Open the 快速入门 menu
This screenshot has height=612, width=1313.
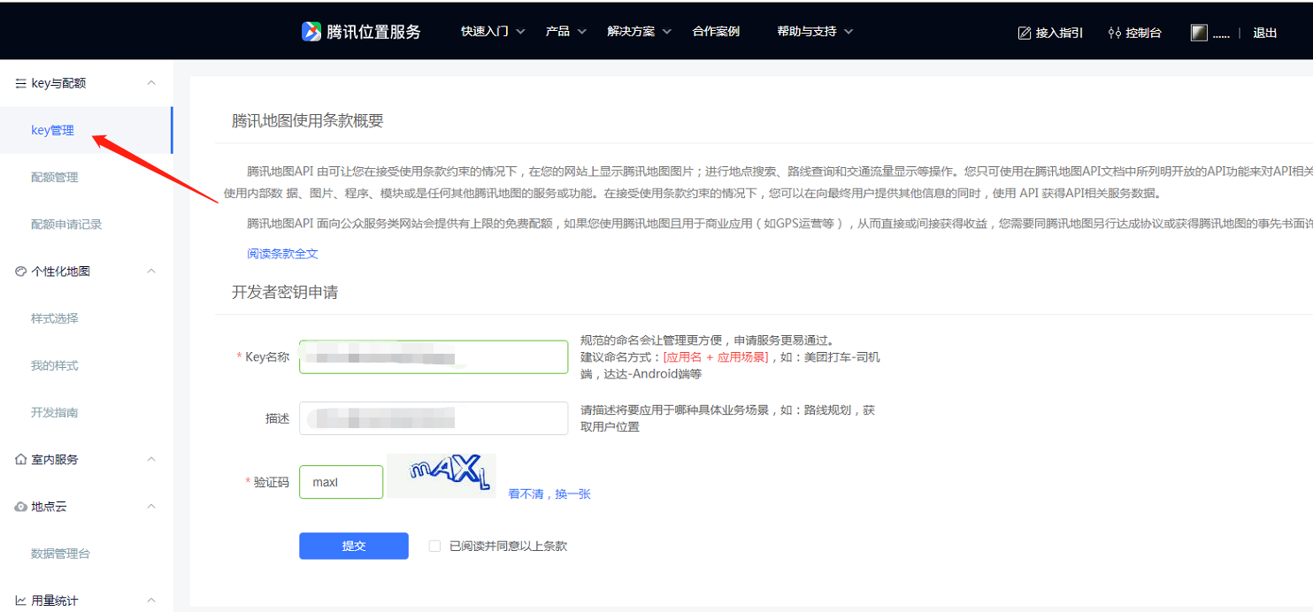coord(485,32)
